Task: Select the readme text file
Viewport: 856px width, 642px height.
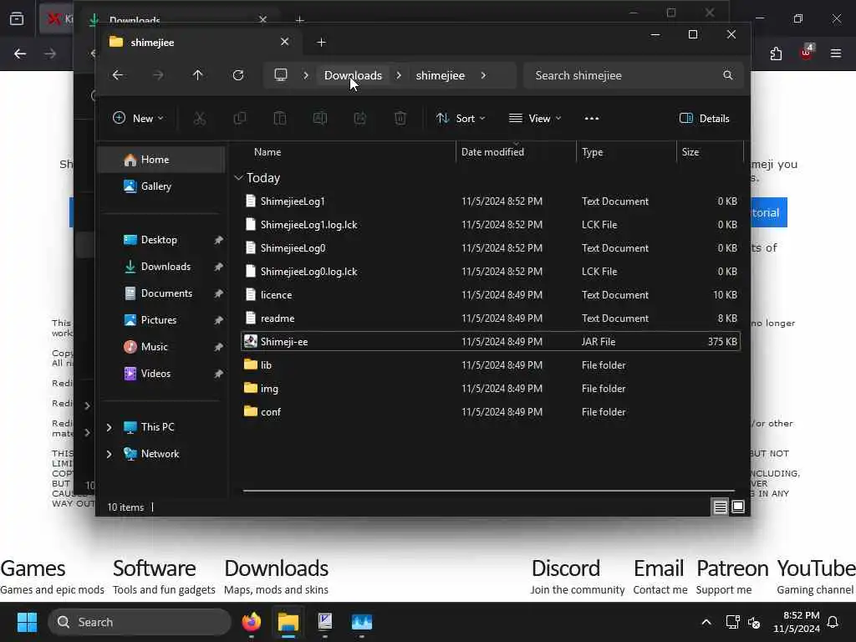Action: coord(490,318)
